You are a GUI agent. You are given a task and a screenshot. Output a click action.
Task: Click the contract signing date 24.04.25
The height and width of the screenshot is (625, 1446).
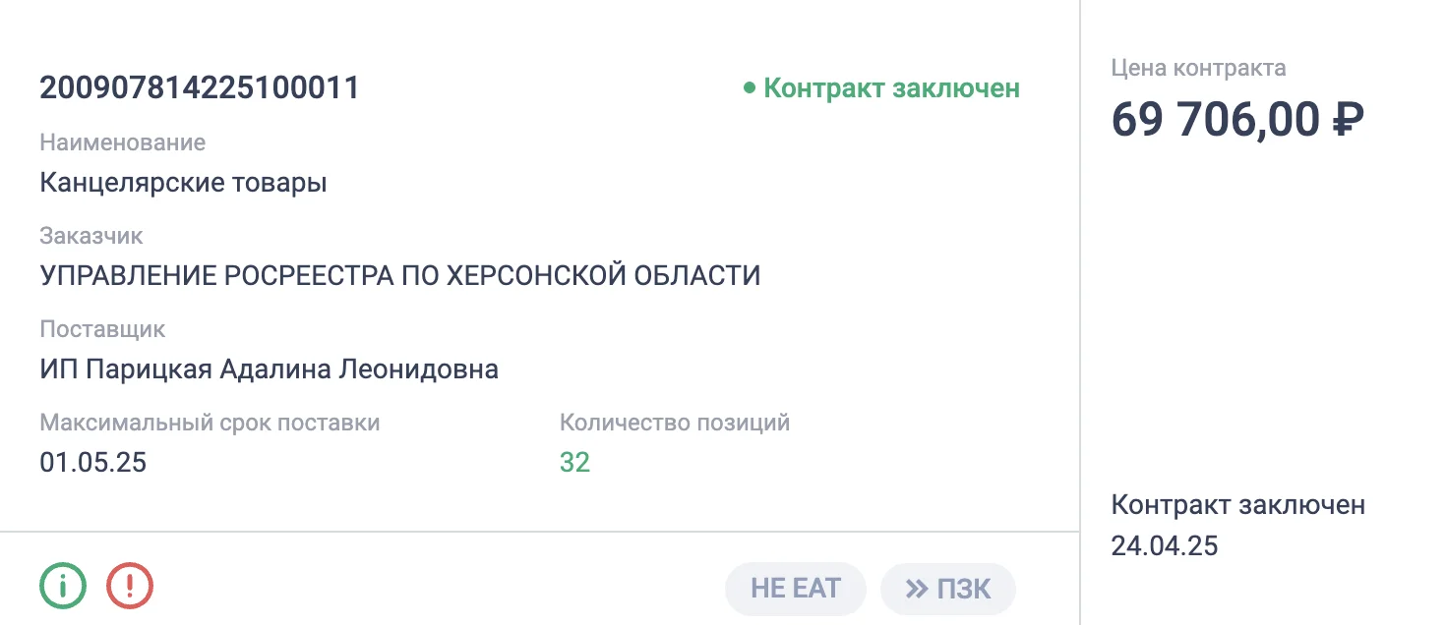click(x=1165, y=545)
